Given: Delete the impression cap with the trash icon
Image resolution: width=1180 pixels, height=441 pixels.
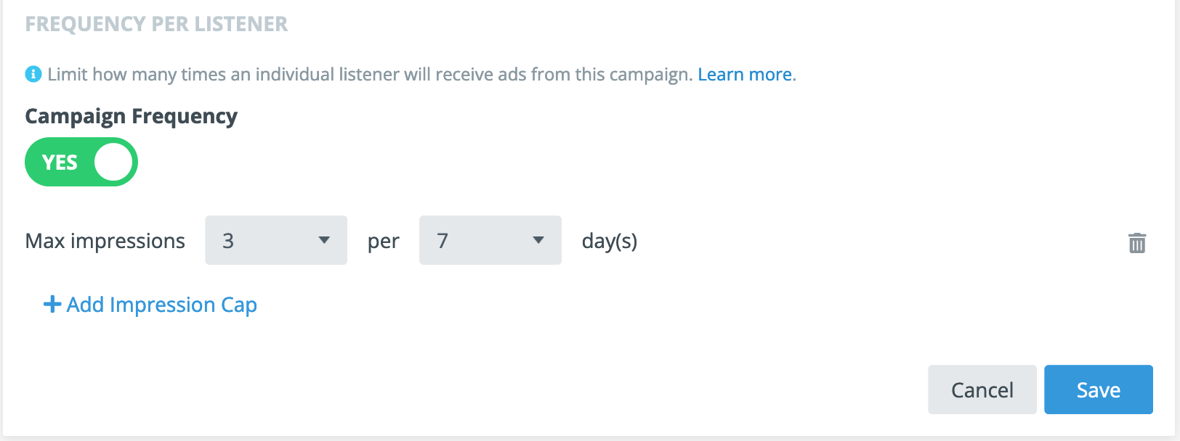Looking at the screenshot, I should pyautogui.click(x=1137, y=242).
